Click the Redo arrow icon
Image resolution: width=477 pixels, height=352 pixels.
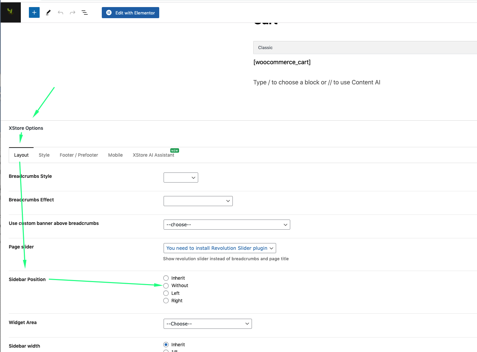pos(73,12)
